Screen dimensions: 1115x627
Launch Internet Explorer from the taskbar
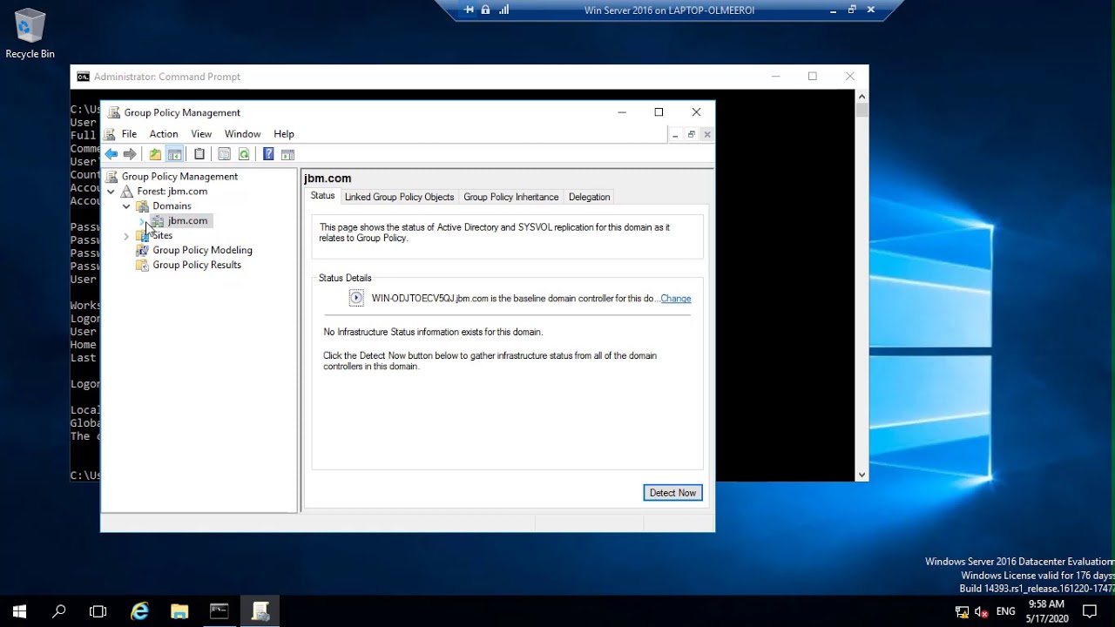tap(139, 611)
